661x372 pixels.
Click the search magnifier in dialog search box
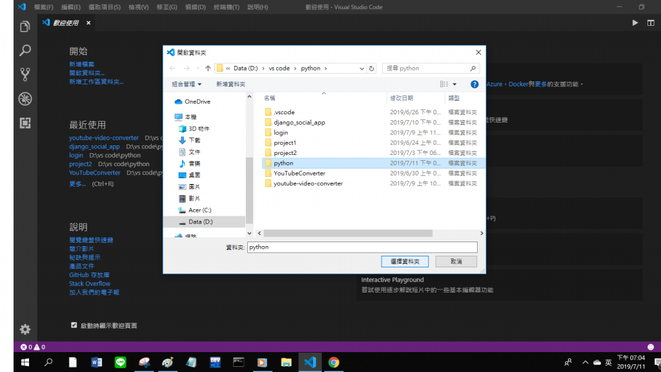473,68
